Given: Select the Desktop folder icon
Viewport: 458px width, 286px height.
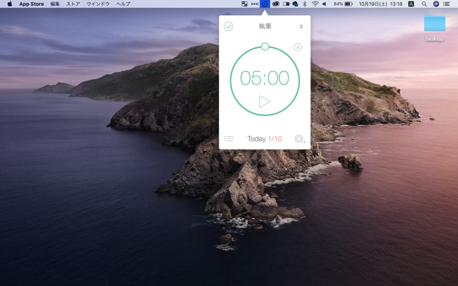Looking at the screenshot, I should (435, 24).
